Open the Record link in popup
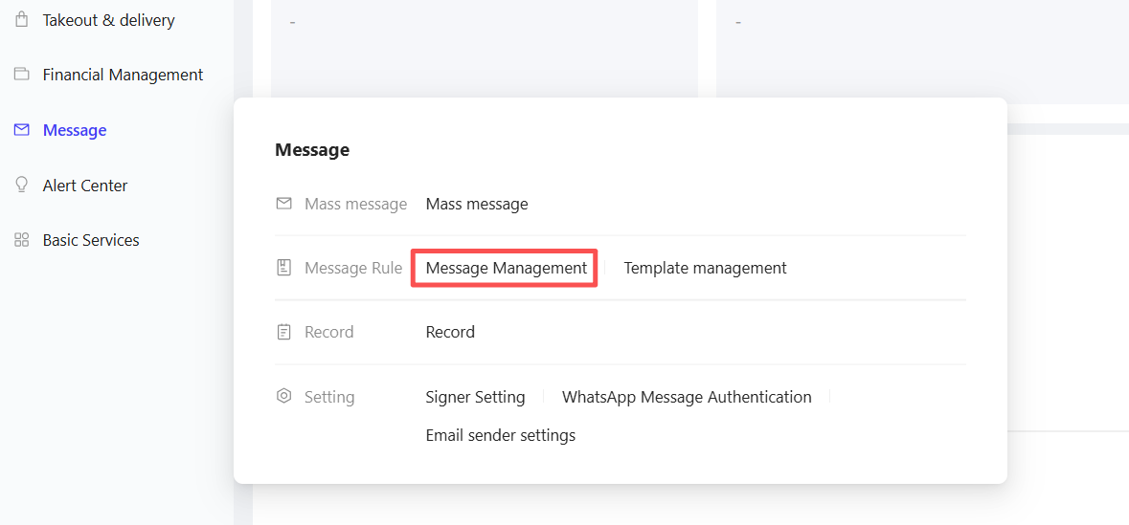Screen dimensions: 1129x525 (450, 332)
